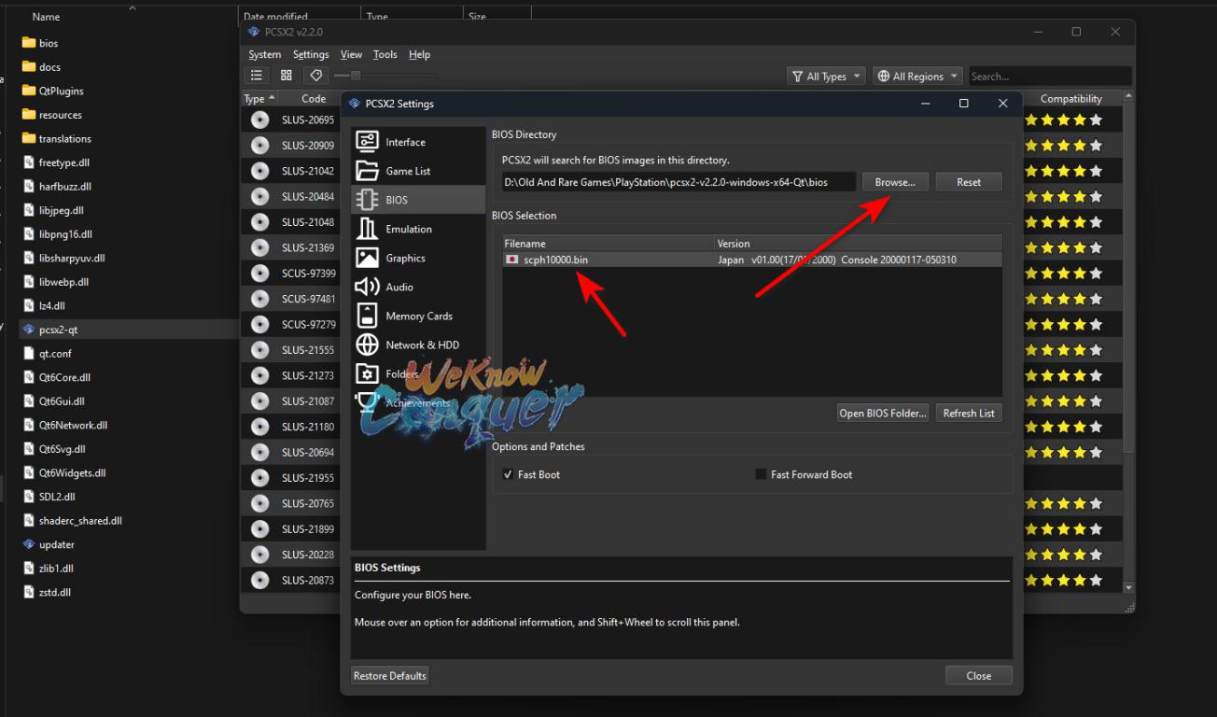1217x717 pixels.
Task: Click the Restore Defaults button
Action: 390,675
